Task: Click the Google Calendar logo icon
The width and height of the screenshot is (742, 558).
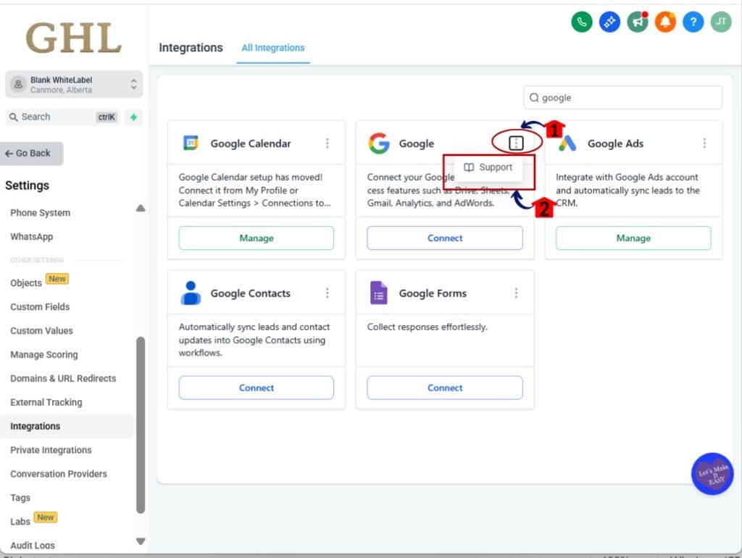Action: click(191, 143)
